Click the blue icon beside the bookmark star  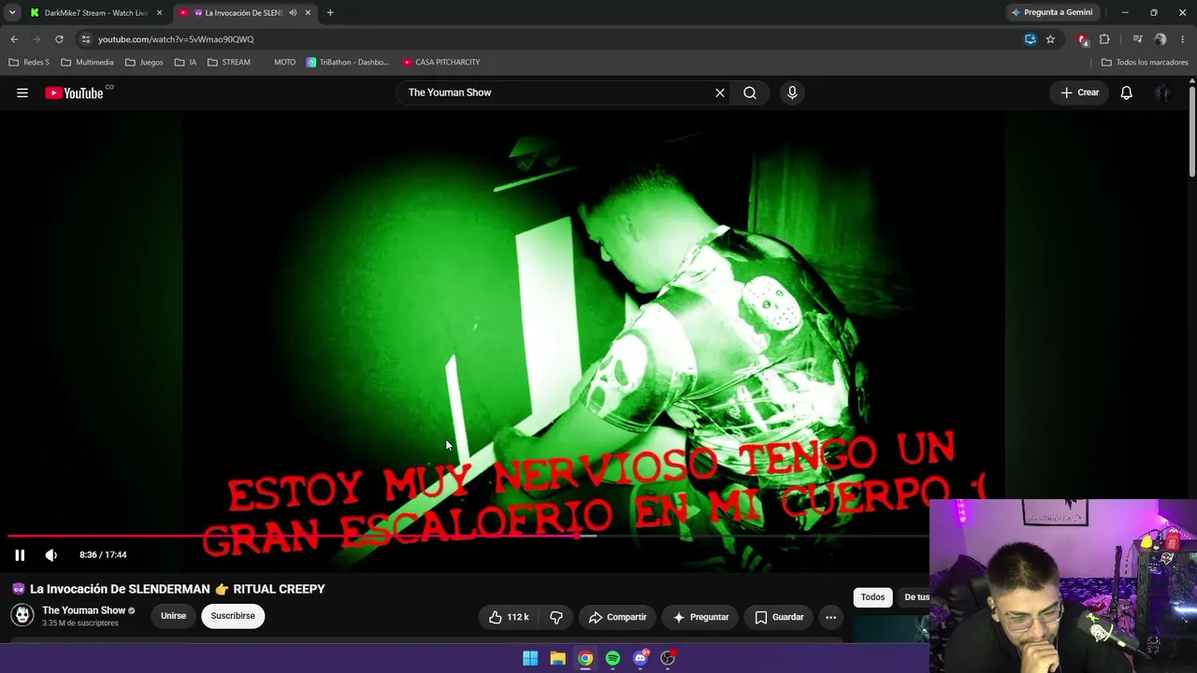[1030, 39]
